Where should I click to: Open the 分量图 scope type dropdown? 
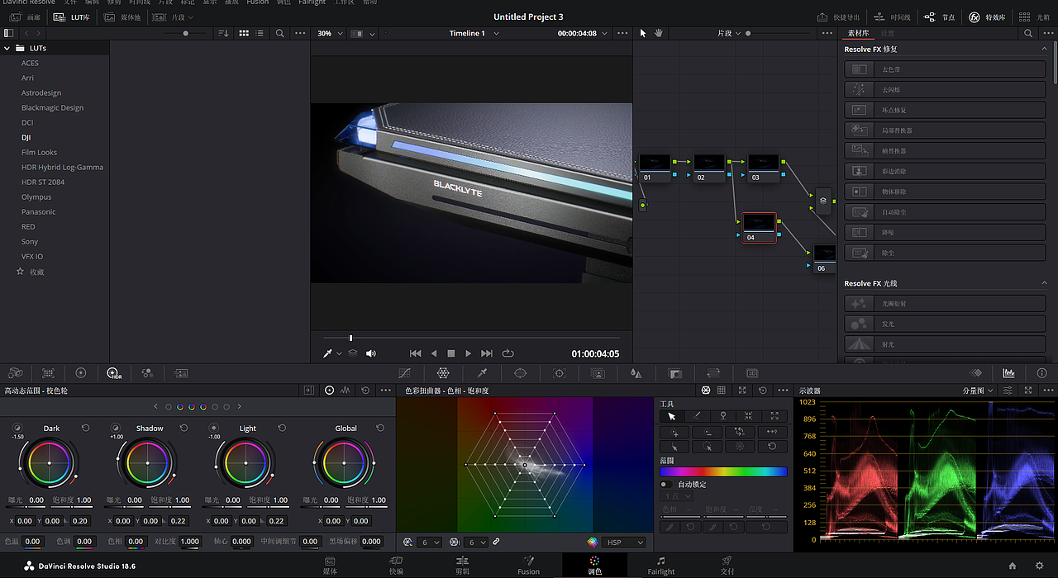[x=979, y=391]
